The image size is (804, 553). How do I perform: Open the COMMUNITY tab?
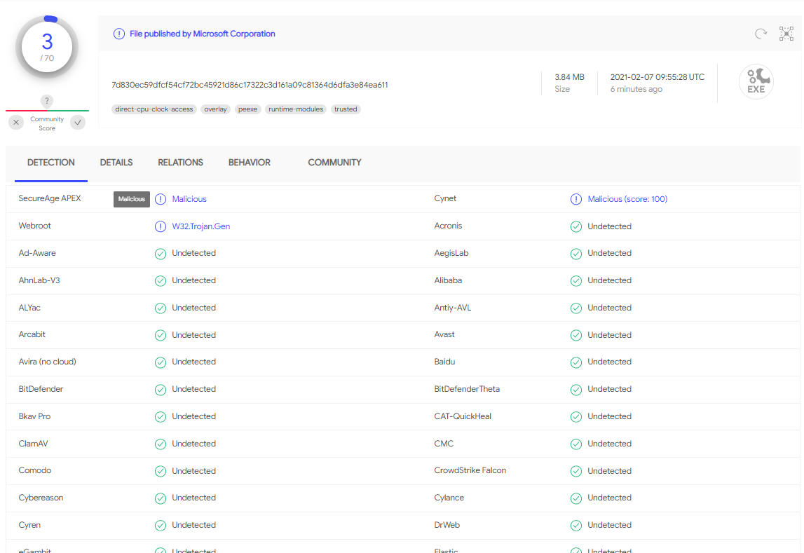334,162
